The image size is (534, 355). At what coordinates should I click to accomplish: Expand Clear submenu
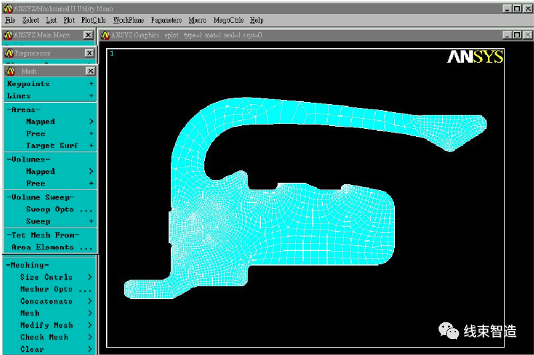click(49, 349)
